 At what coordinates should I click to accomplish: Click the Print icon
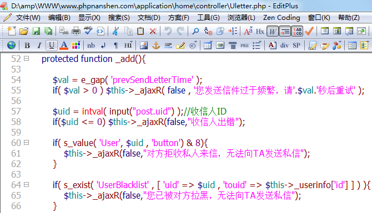(x=76, y=31)
